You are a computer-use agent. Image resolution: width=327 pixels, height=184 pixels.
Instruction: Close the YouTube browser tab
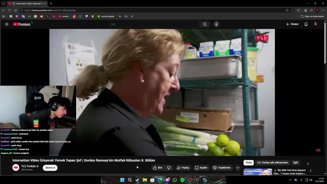point(45,4)
